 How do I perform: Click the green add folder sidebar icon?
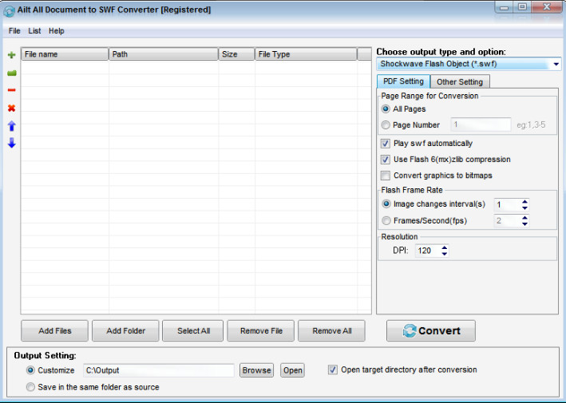11,73
